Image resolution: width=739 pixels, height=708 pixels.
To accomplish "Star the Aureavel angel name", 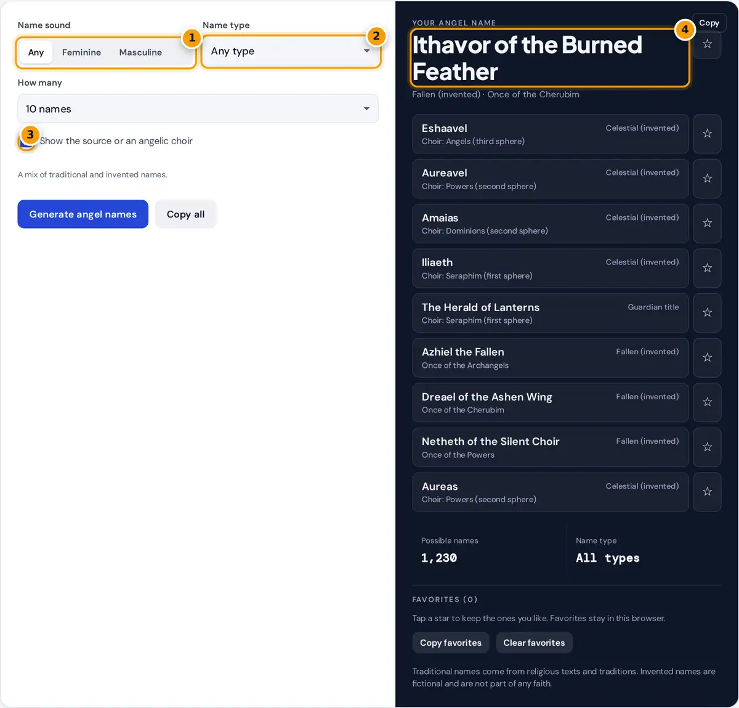I will pyautogui.click(x=707, y=179).
